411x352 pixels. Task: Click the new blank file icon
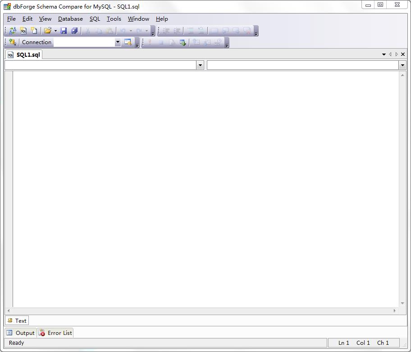(x=34, y=31)
